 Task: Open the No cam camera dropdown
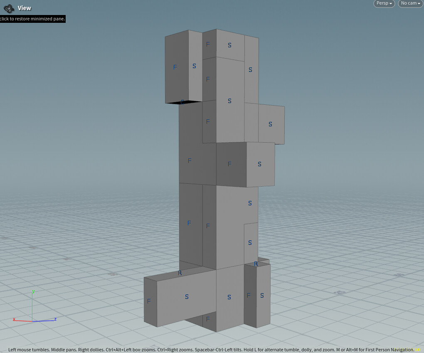tap(410, 3)
